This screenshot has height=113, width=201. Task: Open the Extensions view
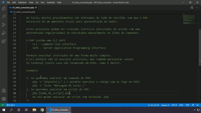point(4,41)
